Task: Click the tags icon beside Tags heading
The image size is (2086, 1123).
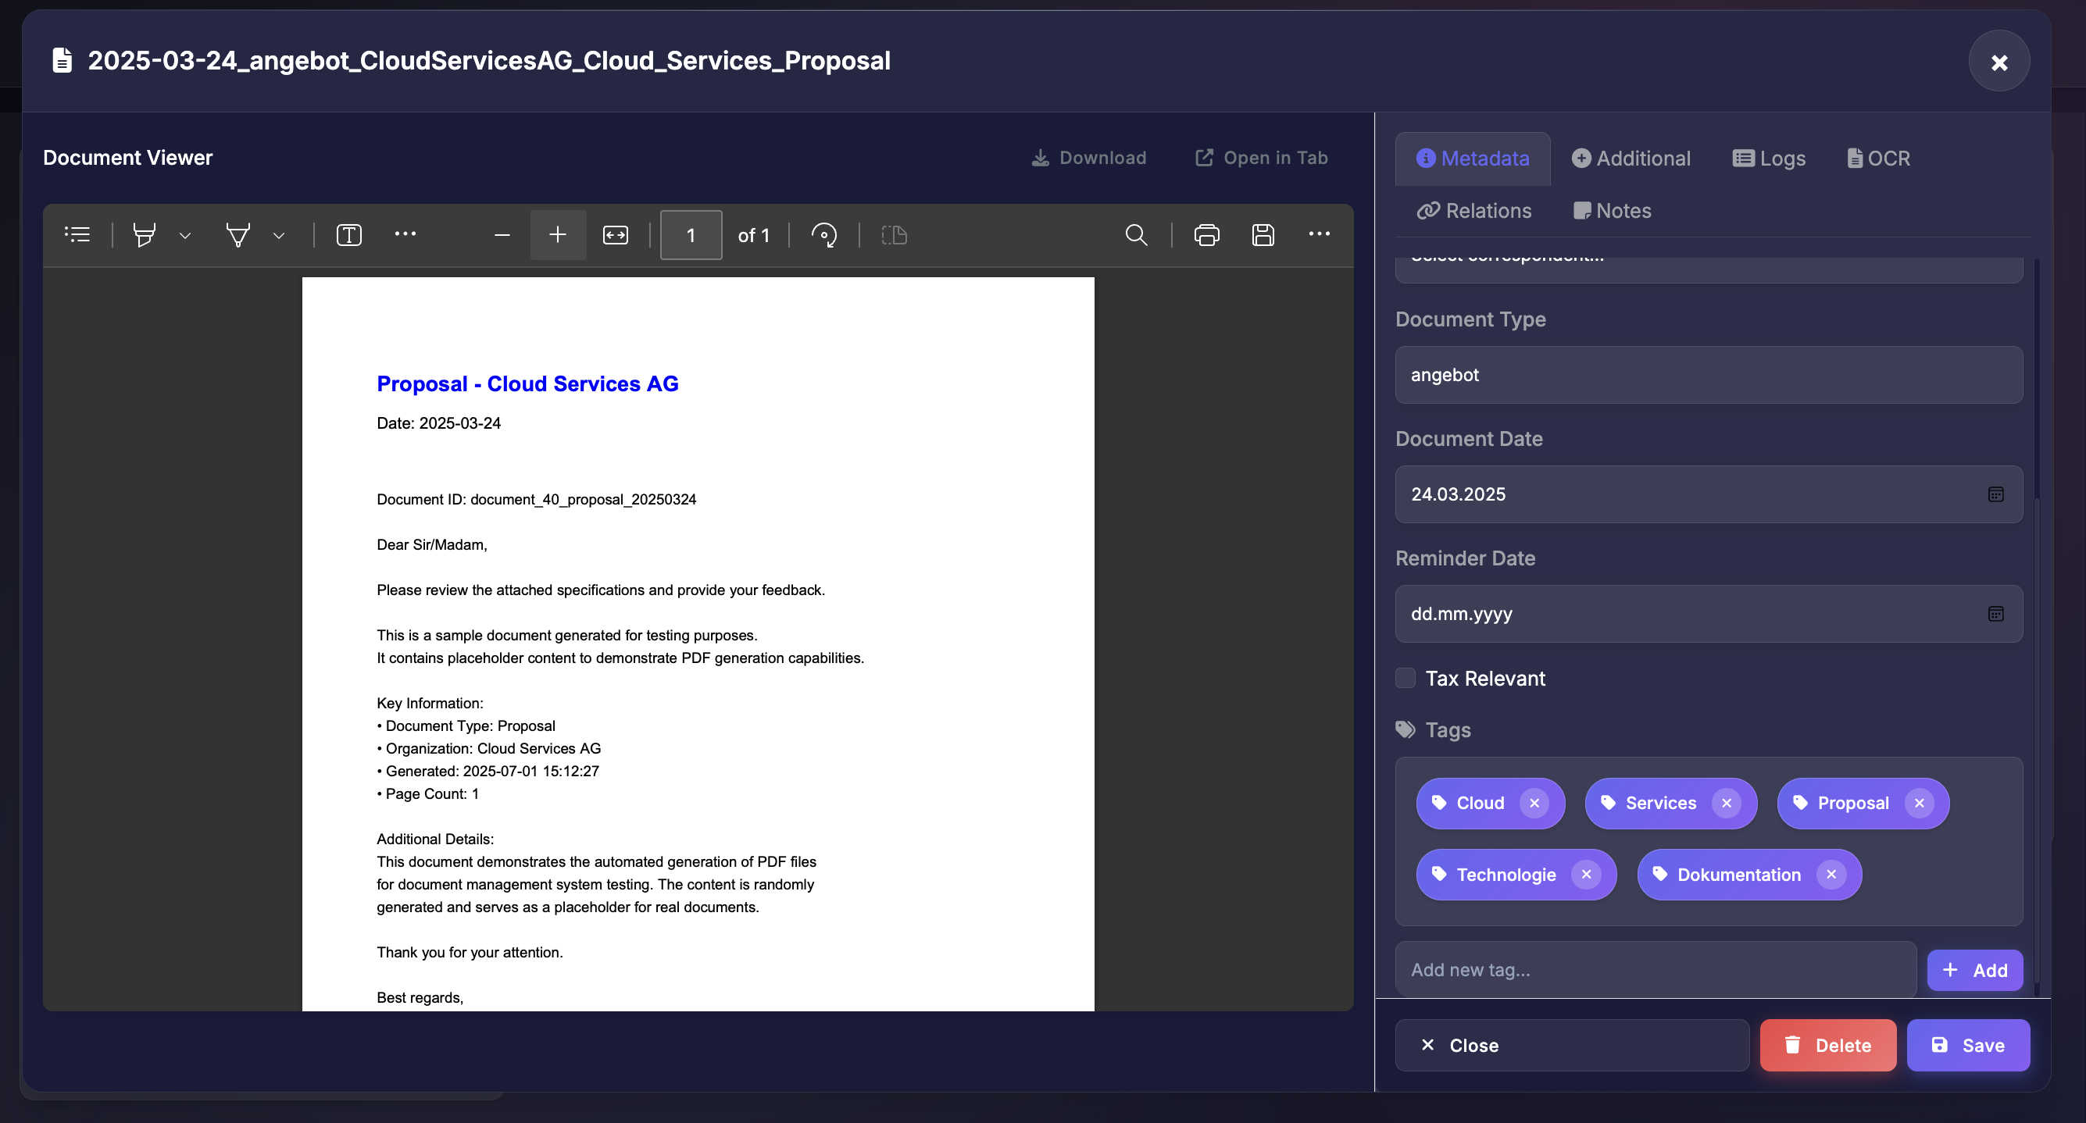Action: tap(1405, 729)
